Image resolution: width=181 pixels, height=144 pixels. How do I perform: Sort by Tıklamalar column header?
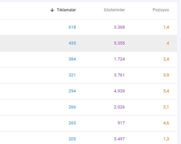pos(66,10)
